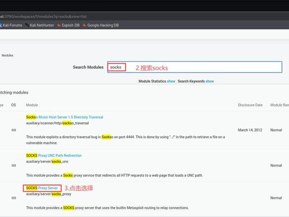Click the Normal ranking in the socks_proxy row
The image size is (289, 217).
pos(276,198)
